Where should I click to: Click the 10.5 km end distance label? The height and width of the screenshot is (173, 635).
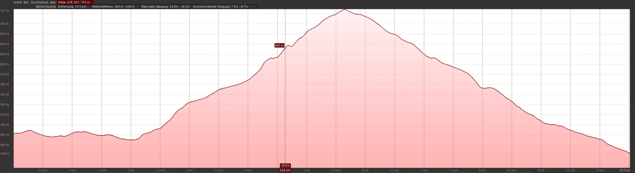coord(624,170)
